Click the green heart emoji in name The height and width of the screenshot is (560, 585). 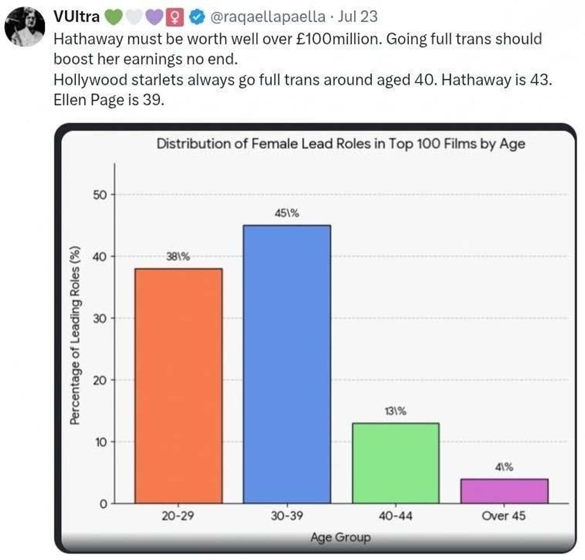113,17
